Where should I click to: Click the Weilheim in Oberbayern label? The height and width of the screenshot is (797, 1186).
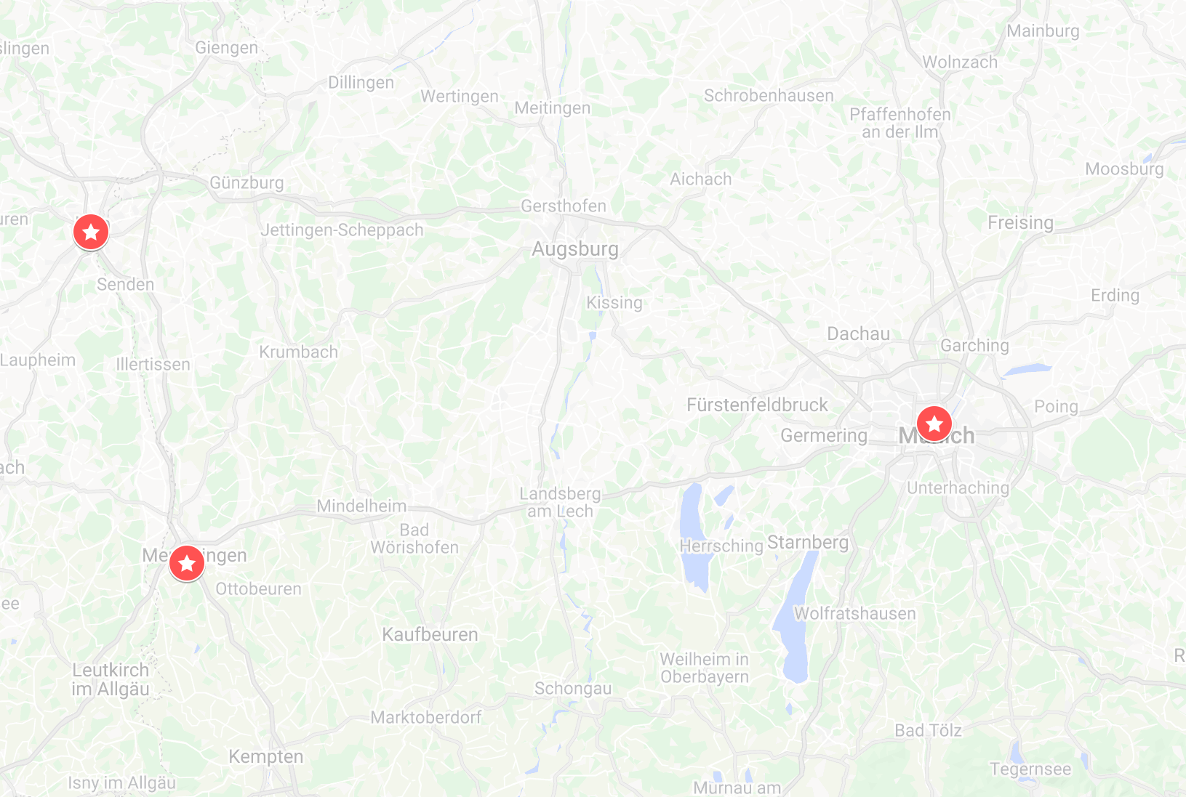pyautogui.click(x=704, y=668)
